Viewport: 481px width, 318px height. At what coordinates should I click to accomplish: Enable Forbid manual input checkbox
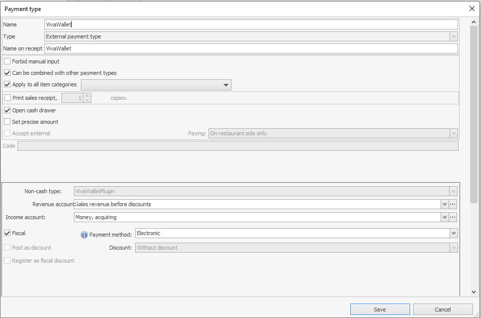7,61
